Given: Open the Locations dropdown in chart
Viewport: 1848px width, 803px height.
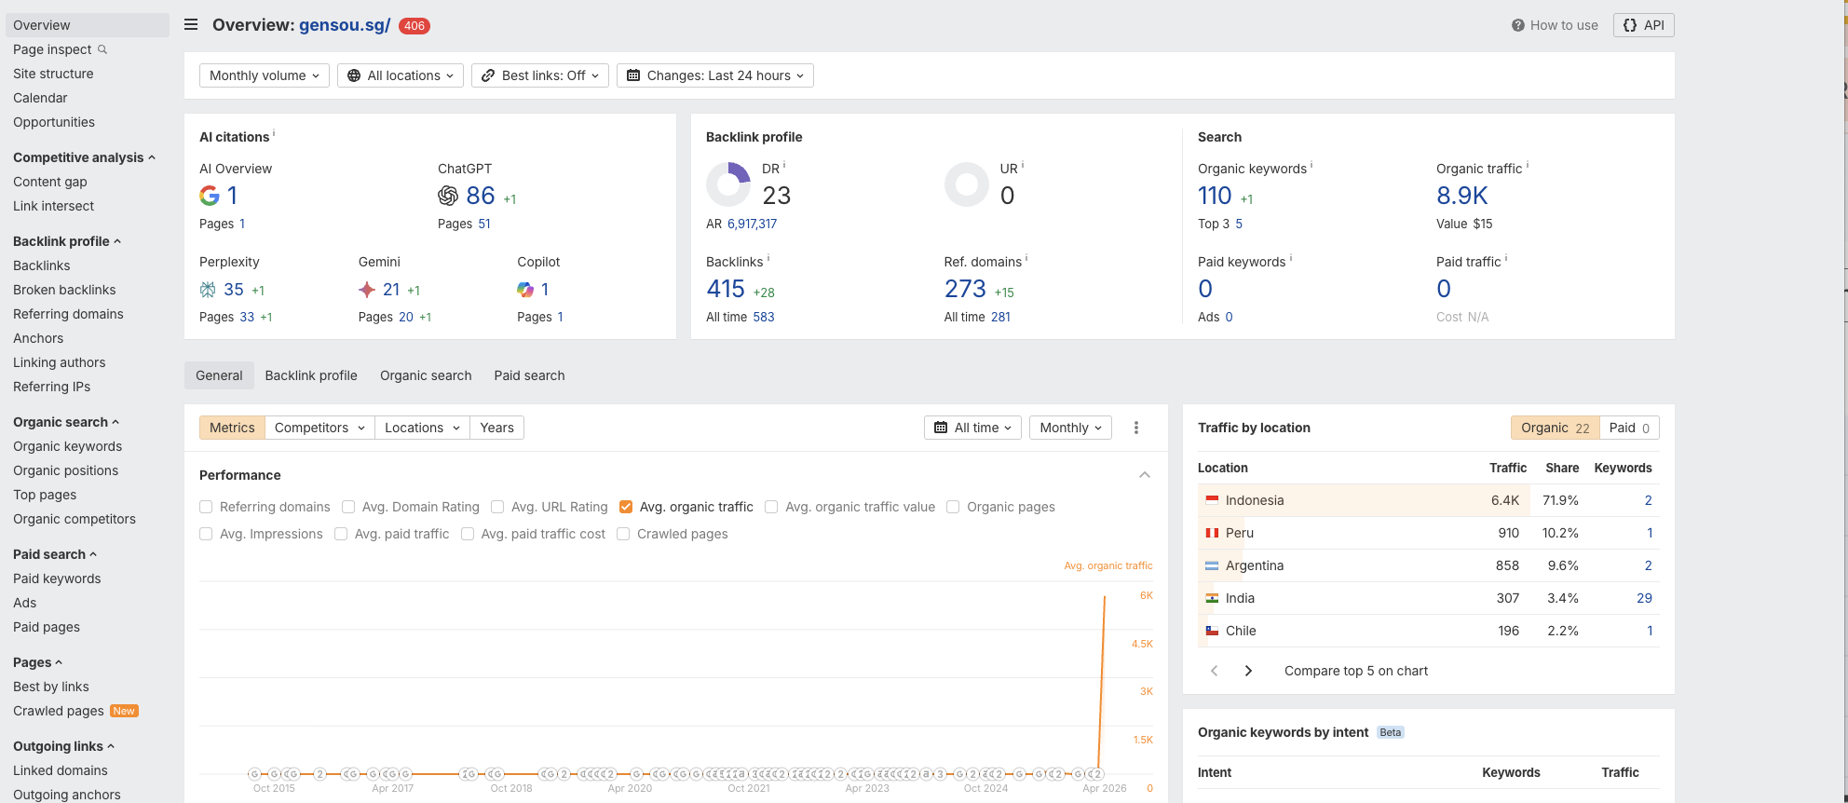Looking at the screenshot, I should (422, 428).
